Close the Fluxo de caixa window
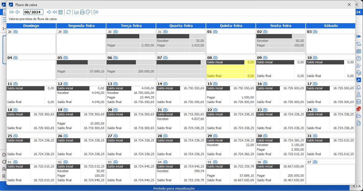Viewport: 363px width, 191px height. (349, 5)
